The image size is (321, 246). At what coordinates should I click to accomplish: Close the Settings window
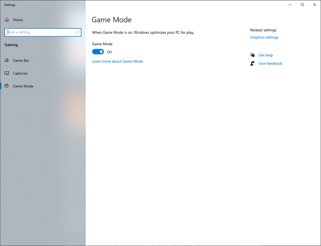click(315, 5)
